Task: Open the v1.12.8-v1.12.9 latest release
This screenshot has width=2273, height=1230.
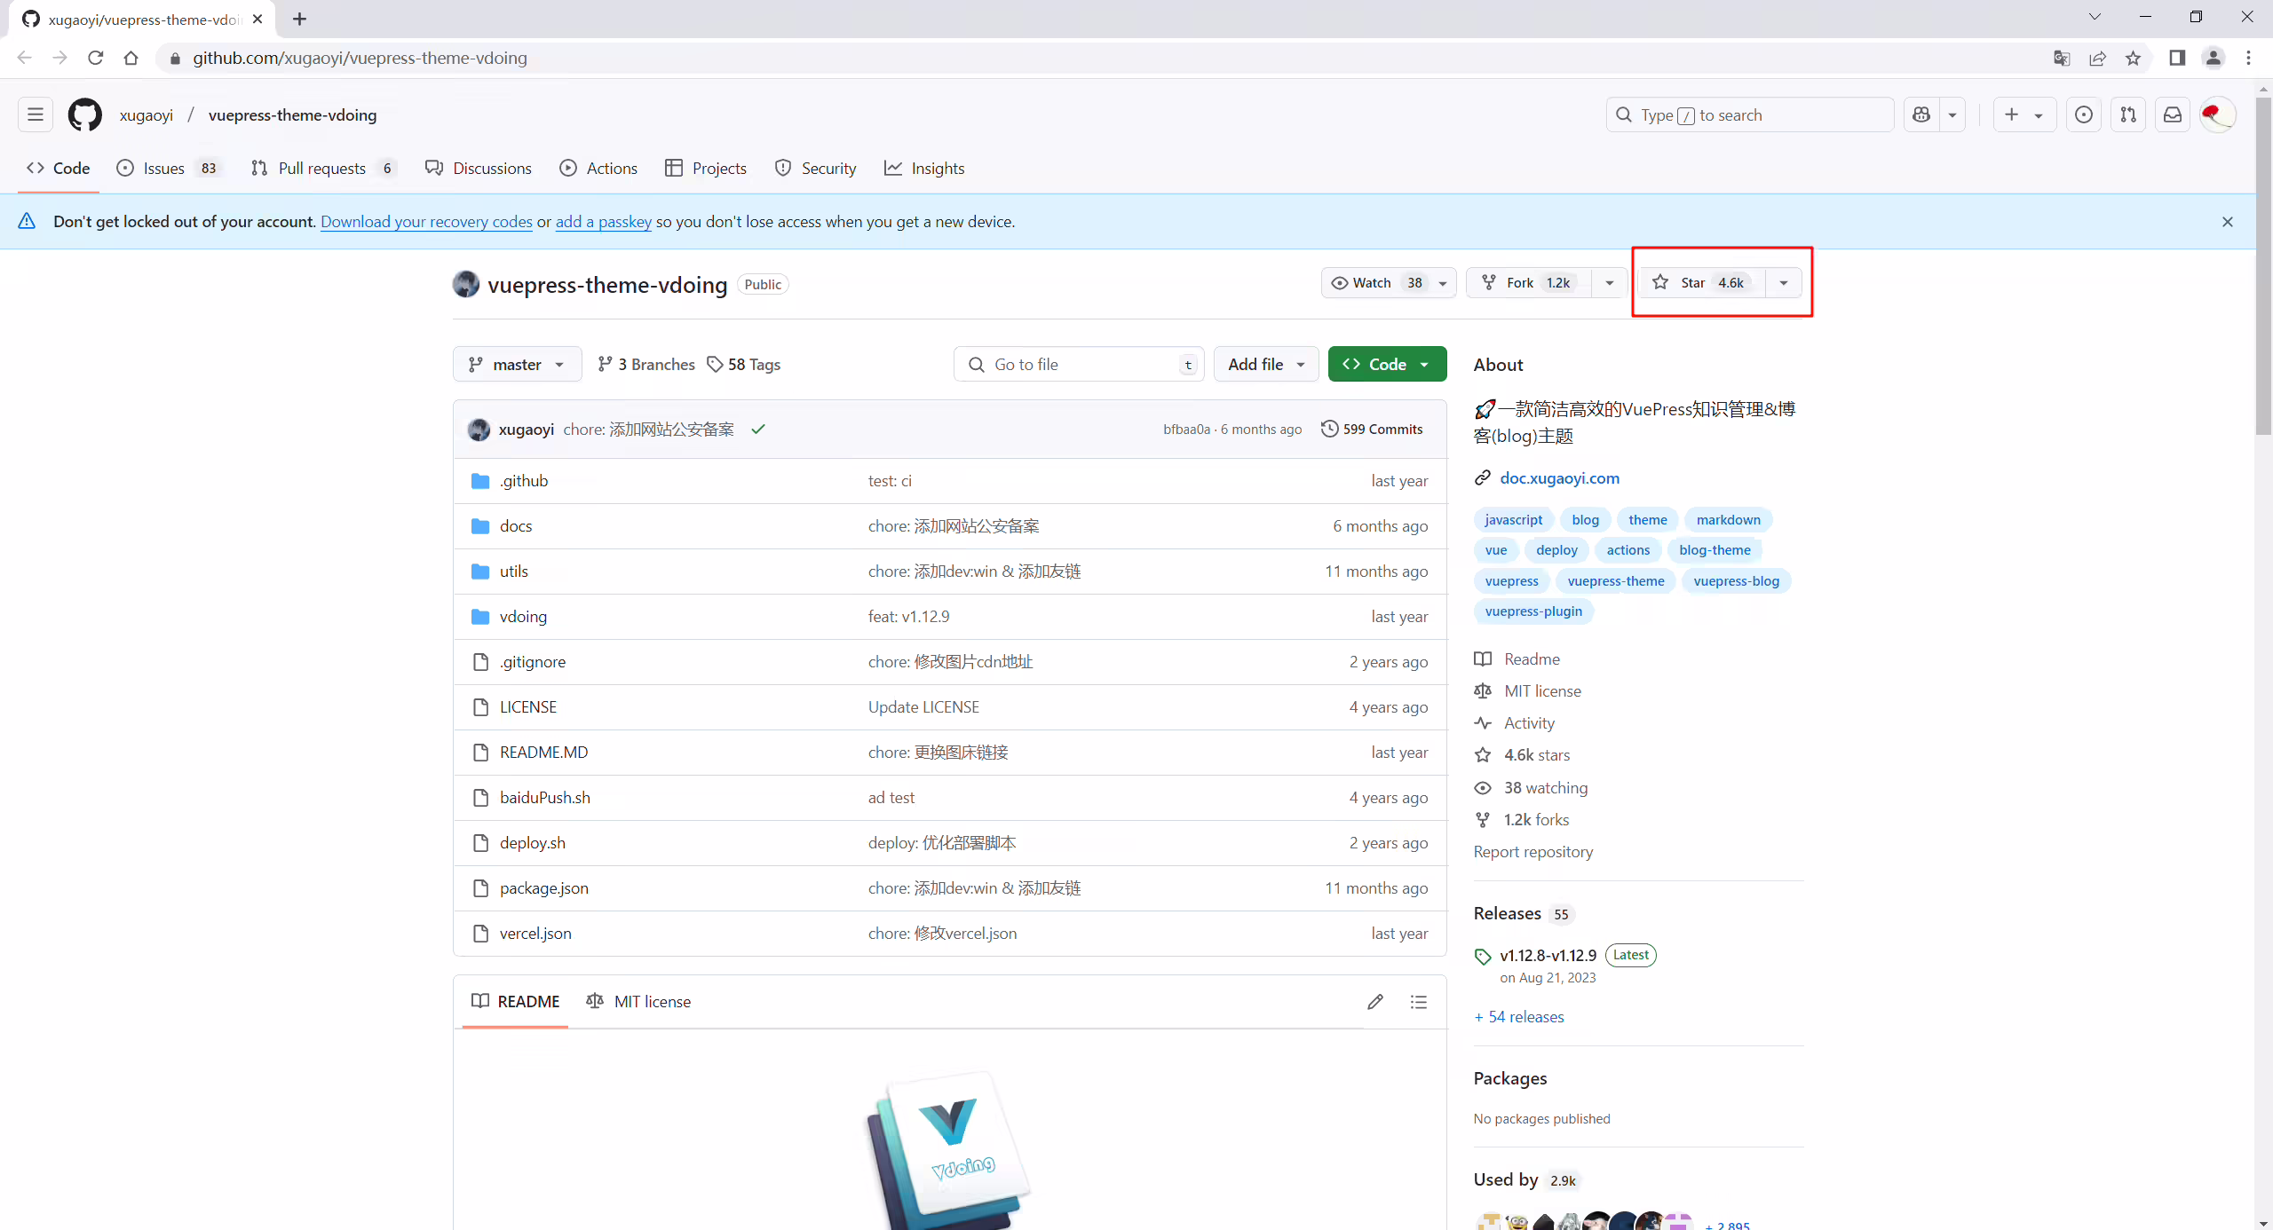Action: pos(1548,955)
